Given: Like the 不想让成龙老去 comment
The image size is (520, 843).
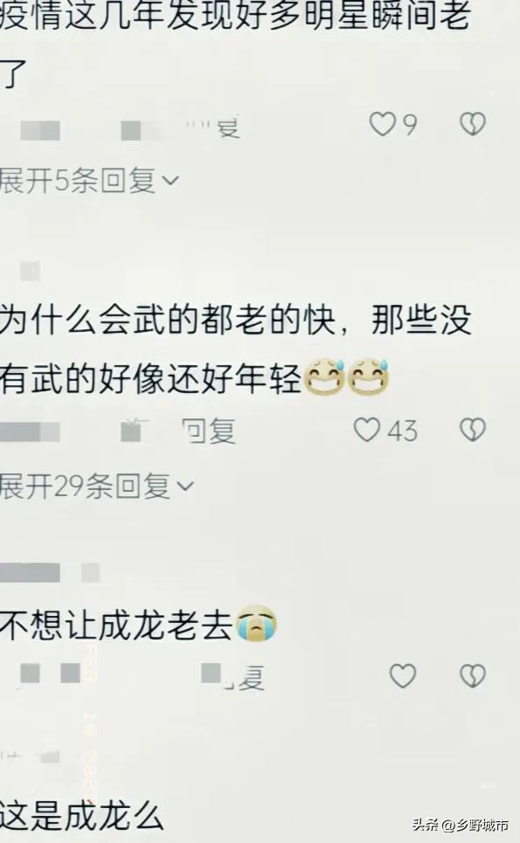Looking at the screenshot, I should click(403, 676).
